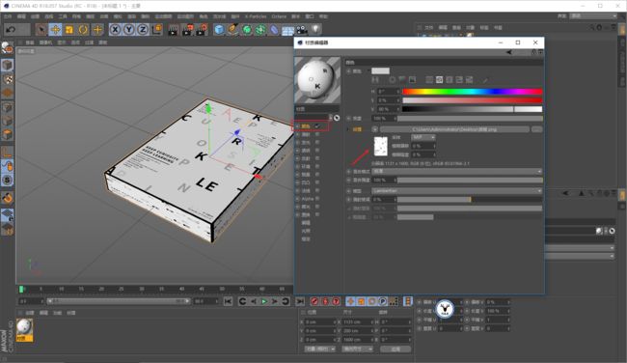Open the Octane menu
Viewport: 627px width, 363px height.
point(279,16)
